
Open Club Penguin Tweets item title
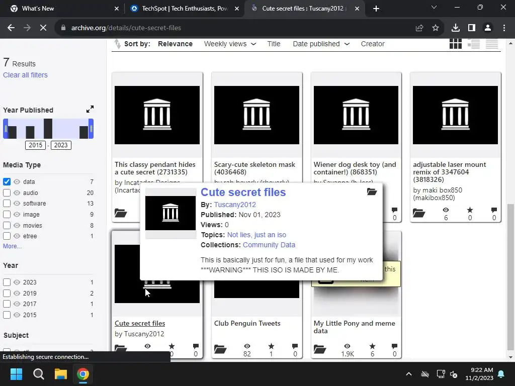click(x=247, y=323)
